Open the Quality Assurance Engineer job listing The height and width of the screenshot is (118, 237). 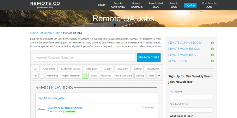(x=65, y=108)
